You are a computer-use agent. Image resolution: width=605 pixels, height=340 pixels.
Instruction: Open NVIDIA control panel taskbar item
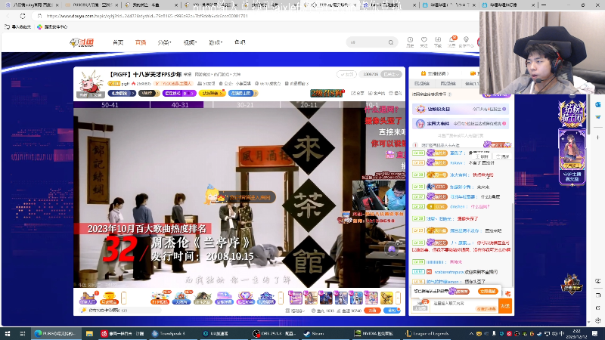(374, 333)
